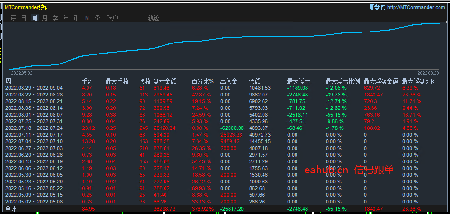This screenshot has width=450, height=214.
Task: Select the 2022.07.25 ~ 2022.07.31 week row
Action: [x=225, y=121]
